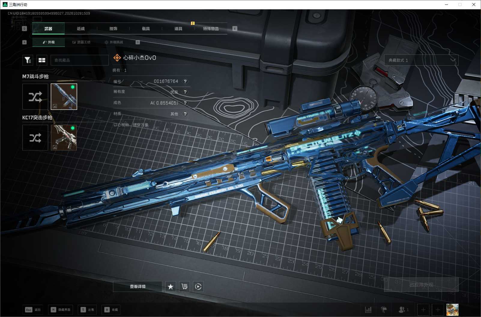Select the KC17突击步枪 skin thumbnail
Image resolution: width=481 pixels, height=317 pixels.
click(64, 138)
